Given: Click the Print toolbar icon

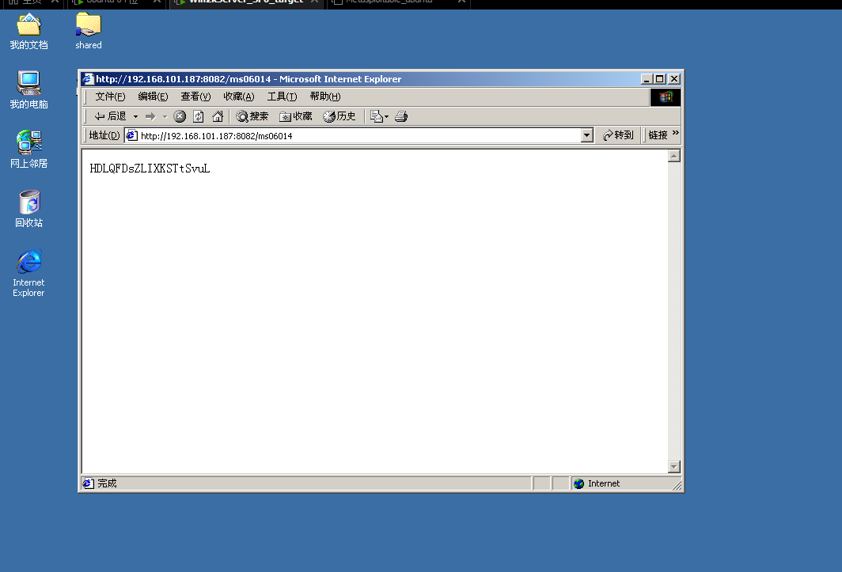Looking at the screenshot, I should click(x=401, y=116).
